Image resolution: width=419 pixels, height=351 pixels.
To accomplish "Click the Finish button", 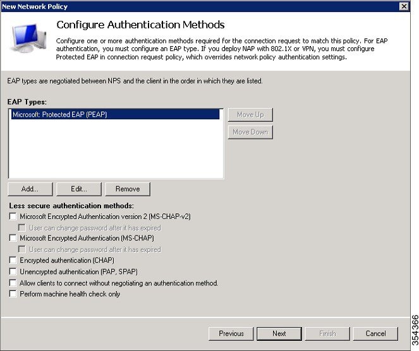I will pyautogui.click(x=327, y=334).
